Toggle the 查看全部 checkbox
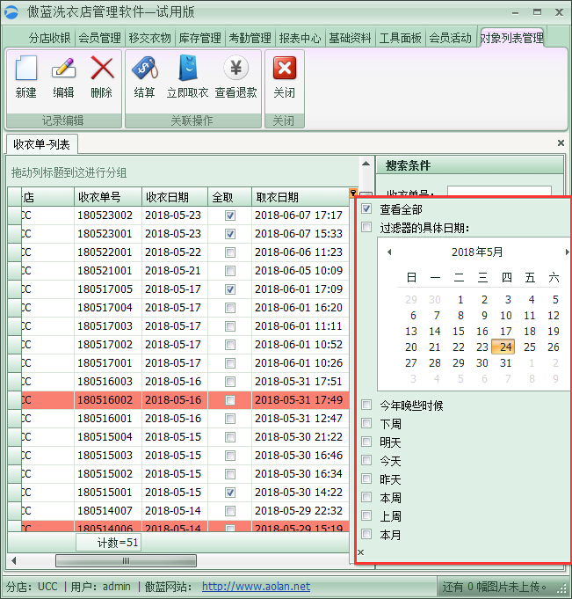Screen dimensions: 572x599 pyautogui.click(x=366, y=209)
